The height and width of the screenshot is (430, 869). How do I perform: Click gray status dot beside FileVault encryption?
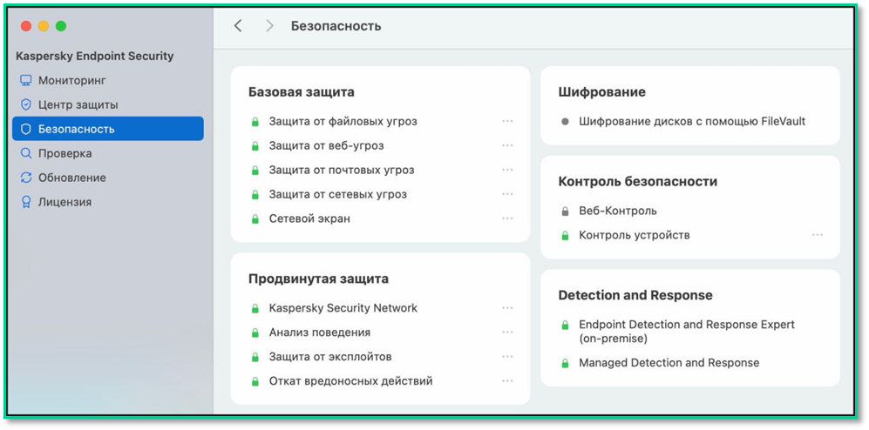tap(565, 121)
